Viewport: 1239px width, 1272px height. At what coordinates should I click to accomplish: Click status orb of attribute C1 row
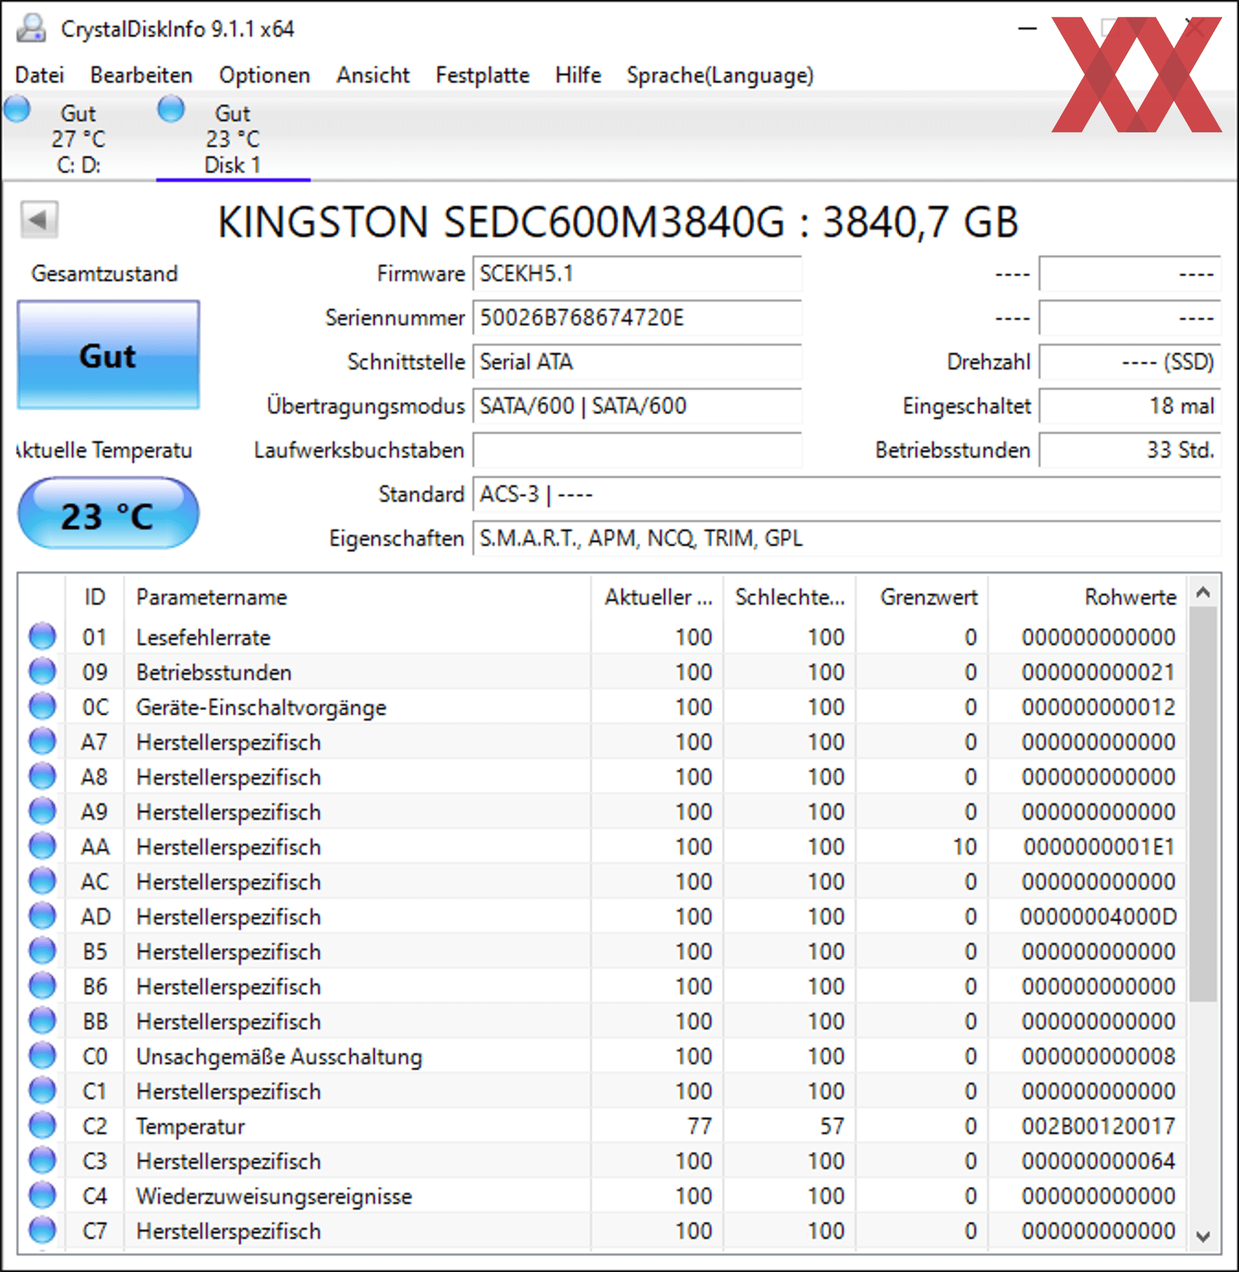[43, 1091]
